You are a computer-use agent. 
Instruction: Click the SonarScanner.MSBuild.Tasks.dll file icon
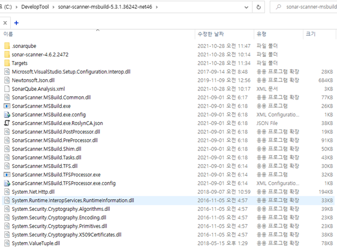(x=7, y=157)
